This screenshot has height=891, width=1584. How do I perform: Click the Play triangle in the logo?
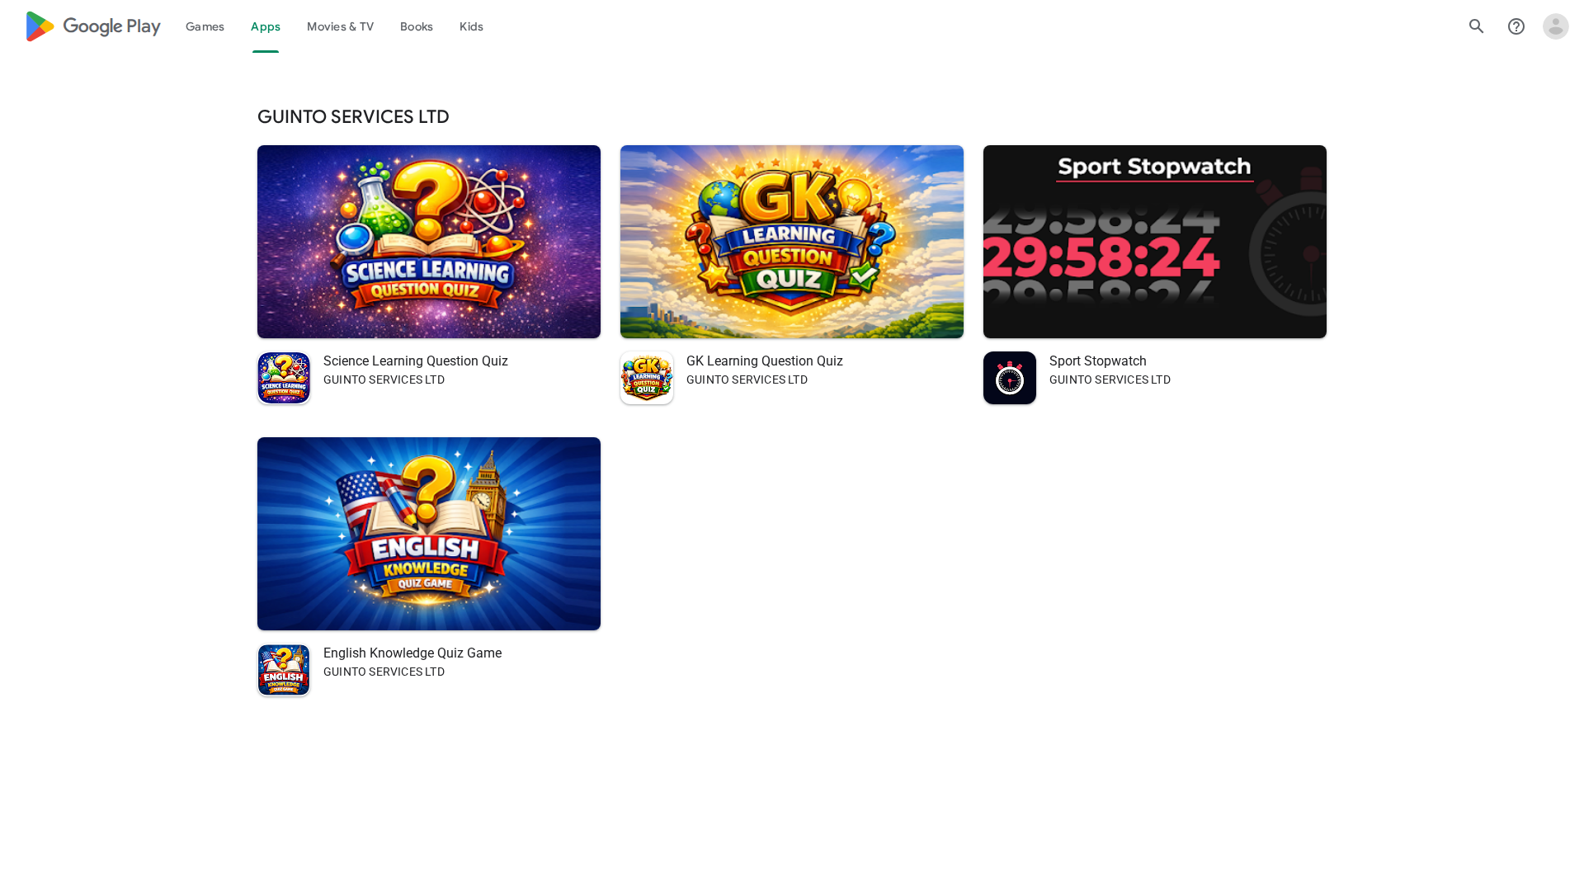pos(39,26)
